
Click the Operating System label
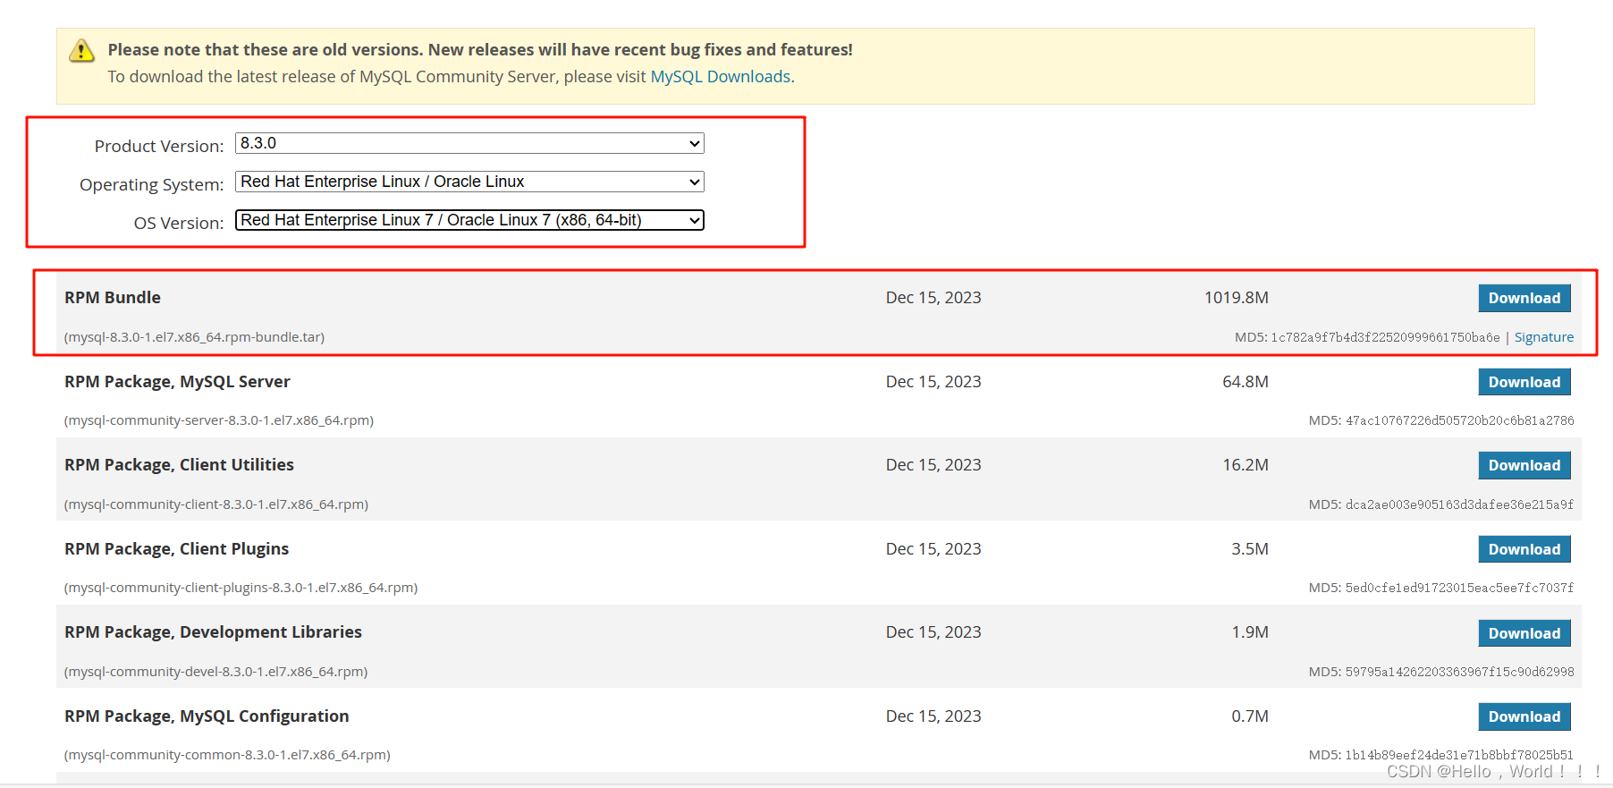152,184
